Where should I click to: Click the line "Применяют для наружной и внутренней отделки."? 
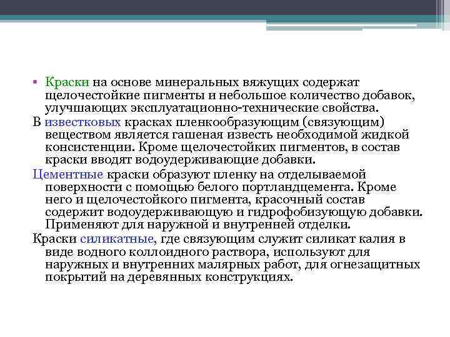point(198,225)
